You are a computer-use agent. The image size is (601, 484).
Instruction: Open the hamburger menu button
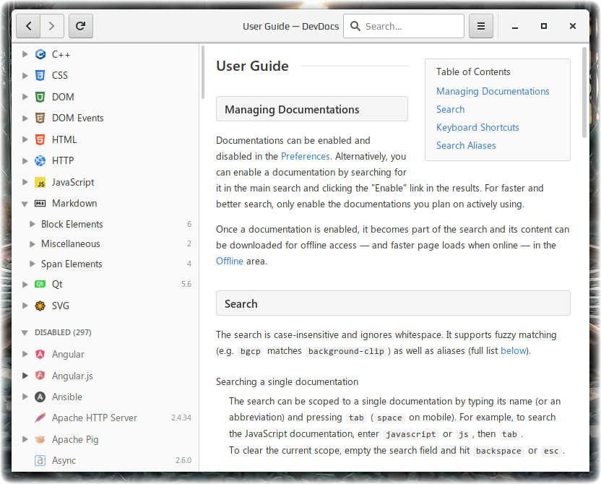coord(480,26)
